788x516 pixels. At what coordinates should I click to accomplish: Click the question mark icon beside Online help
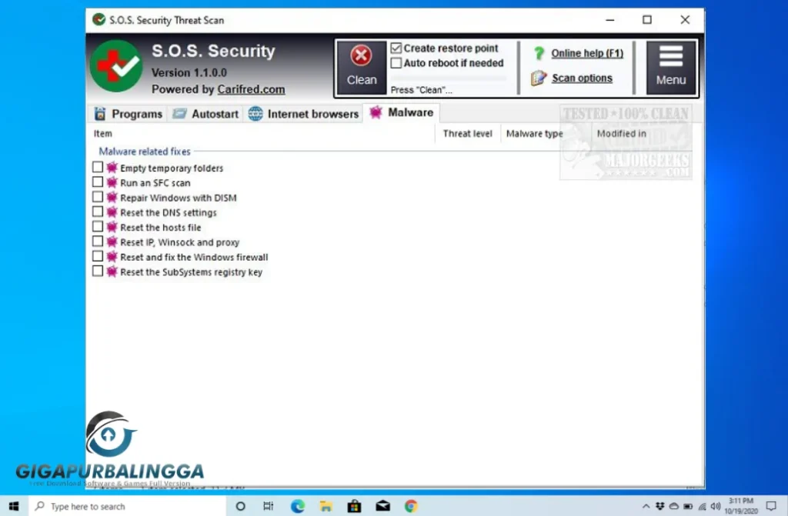coord(539,52)
